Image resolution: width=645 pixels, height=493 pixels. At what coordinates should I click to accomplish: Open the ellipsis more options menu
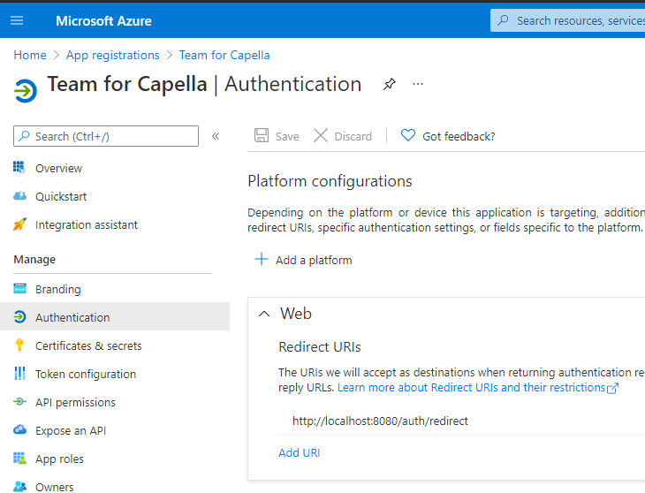(418, 85)
